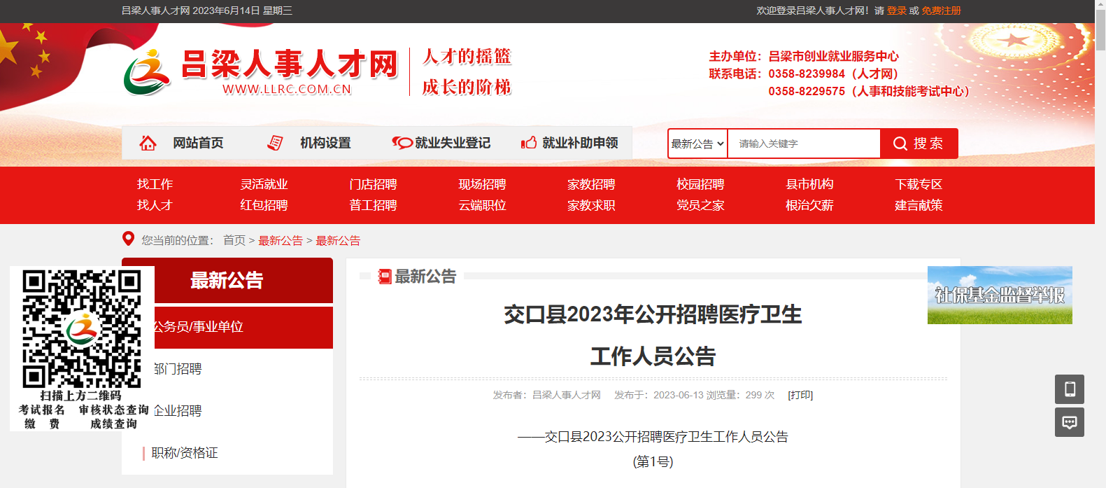Click the 免费注册 register link
The image size is (1106, 488).
click(941, 11)
